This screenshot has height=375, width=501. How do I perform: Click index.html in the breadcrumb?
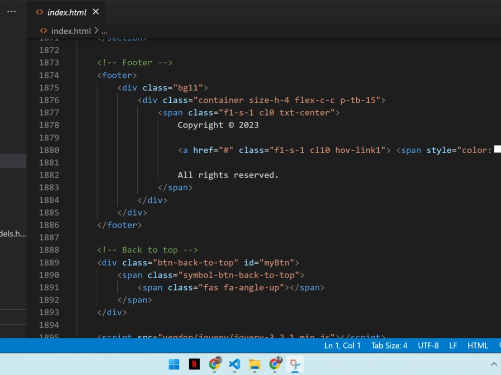pyautogui.click(x=71, y=31)
